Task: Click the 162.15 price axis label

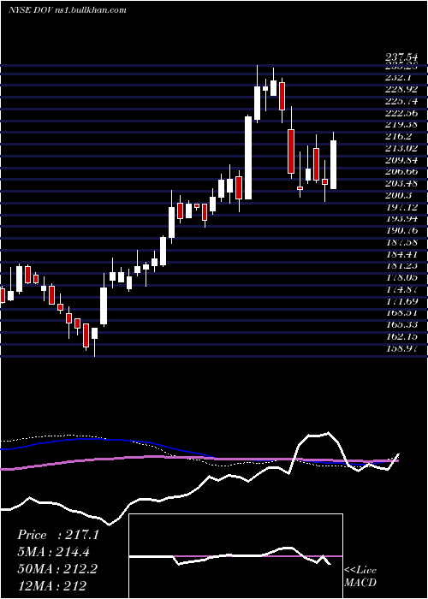Action: coord(401,336)
